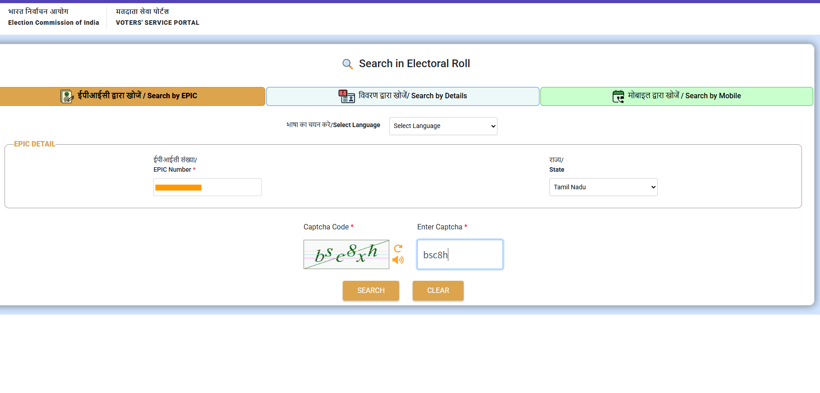Expand the State dropdown showing Tamil Nadu
820x393 pixels.
(603, 187)
